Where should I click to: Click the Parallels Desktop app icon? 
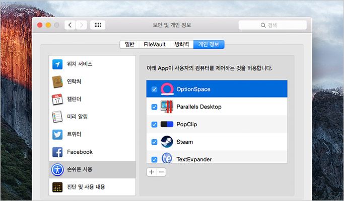[167, 107]
